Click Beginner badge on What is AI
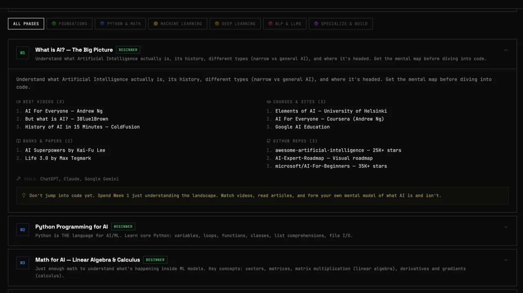The width and height of the screenshot is (523, 293). [128, 50]
